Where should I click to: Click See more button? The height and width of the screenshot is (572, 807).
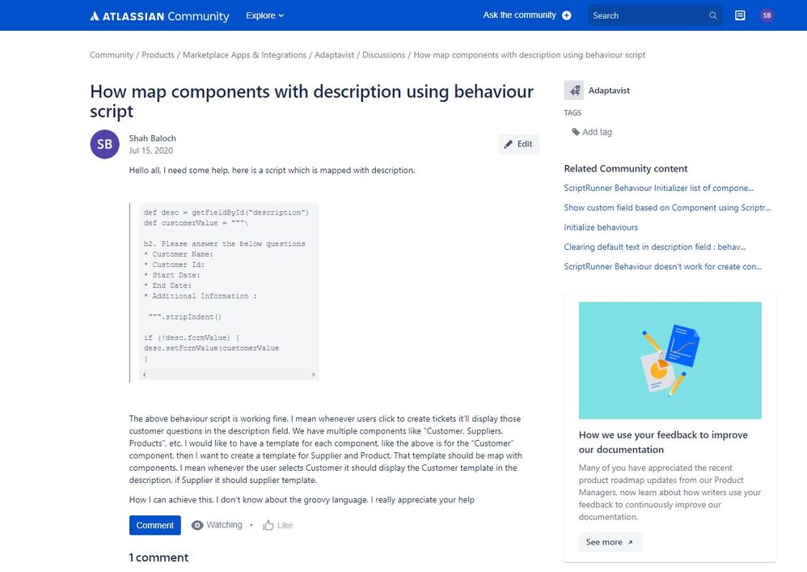[611, 542]
